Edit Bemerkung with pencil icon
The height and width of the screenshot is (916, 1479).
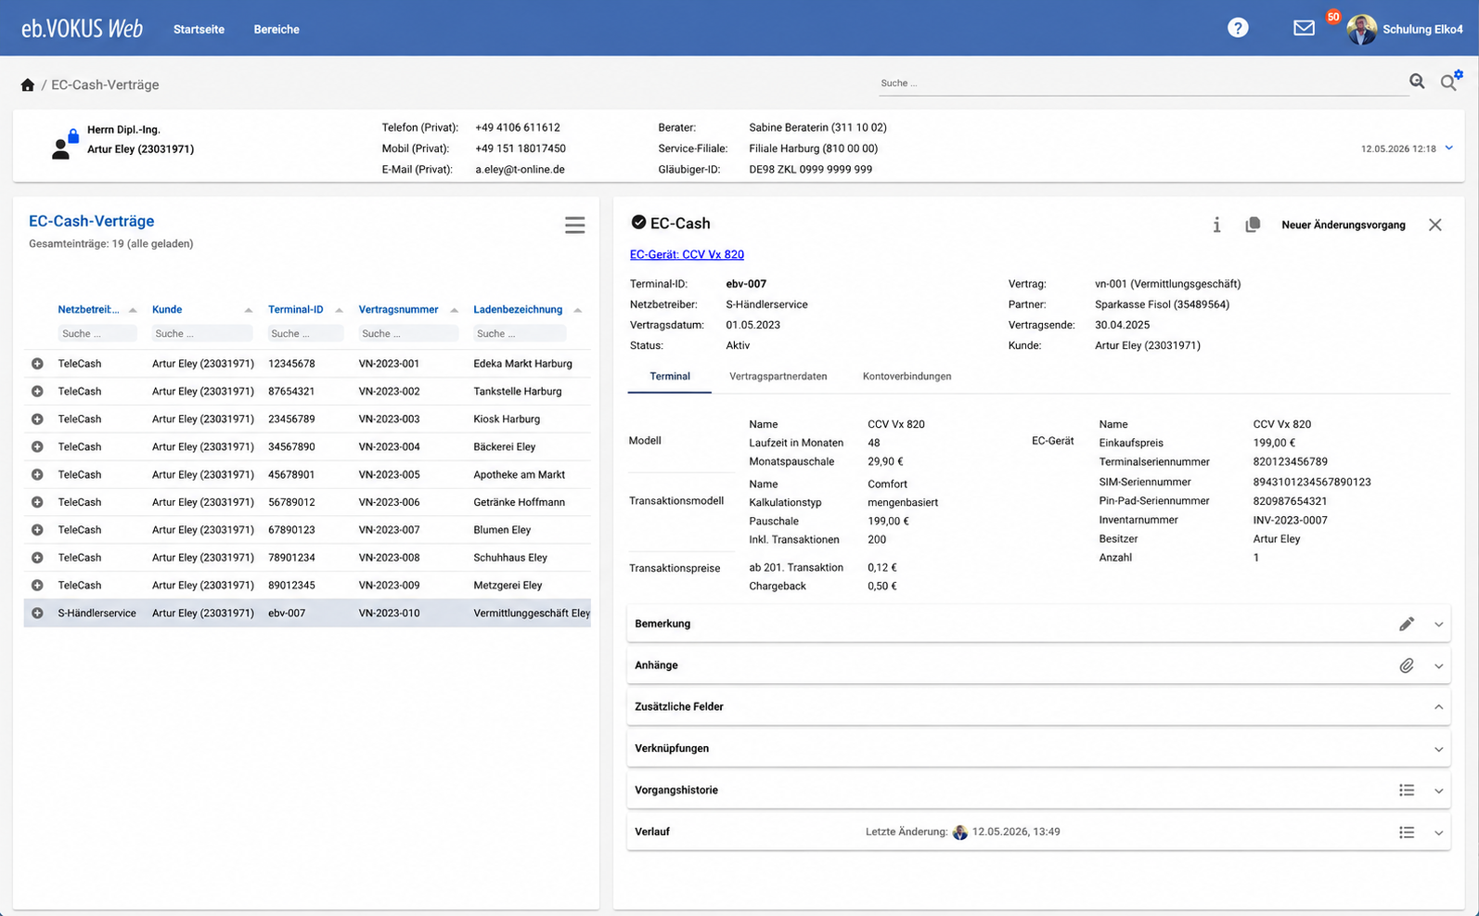coord(1407,624)
